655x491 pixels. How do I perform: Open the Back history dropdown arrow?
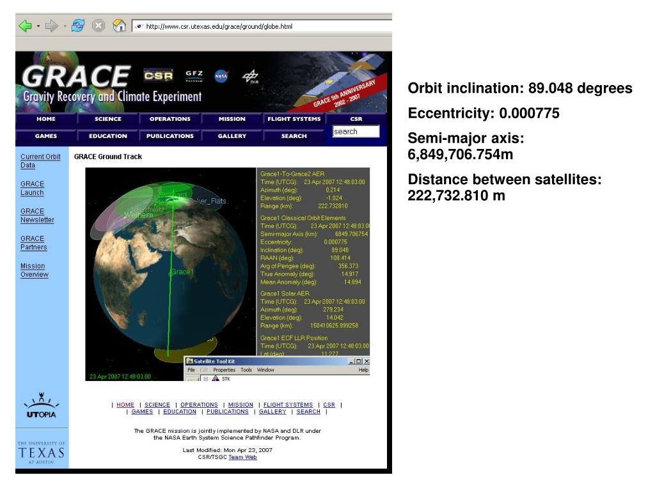point(38,26)
